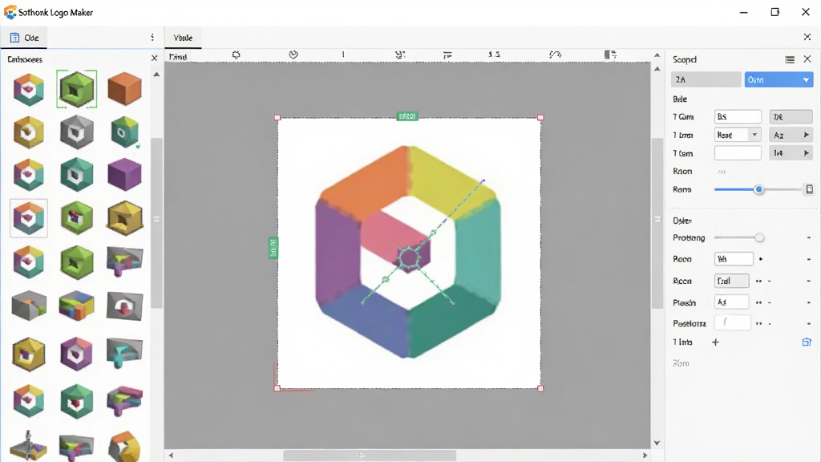Click the D€ button beside T Cim

[791, 116]
